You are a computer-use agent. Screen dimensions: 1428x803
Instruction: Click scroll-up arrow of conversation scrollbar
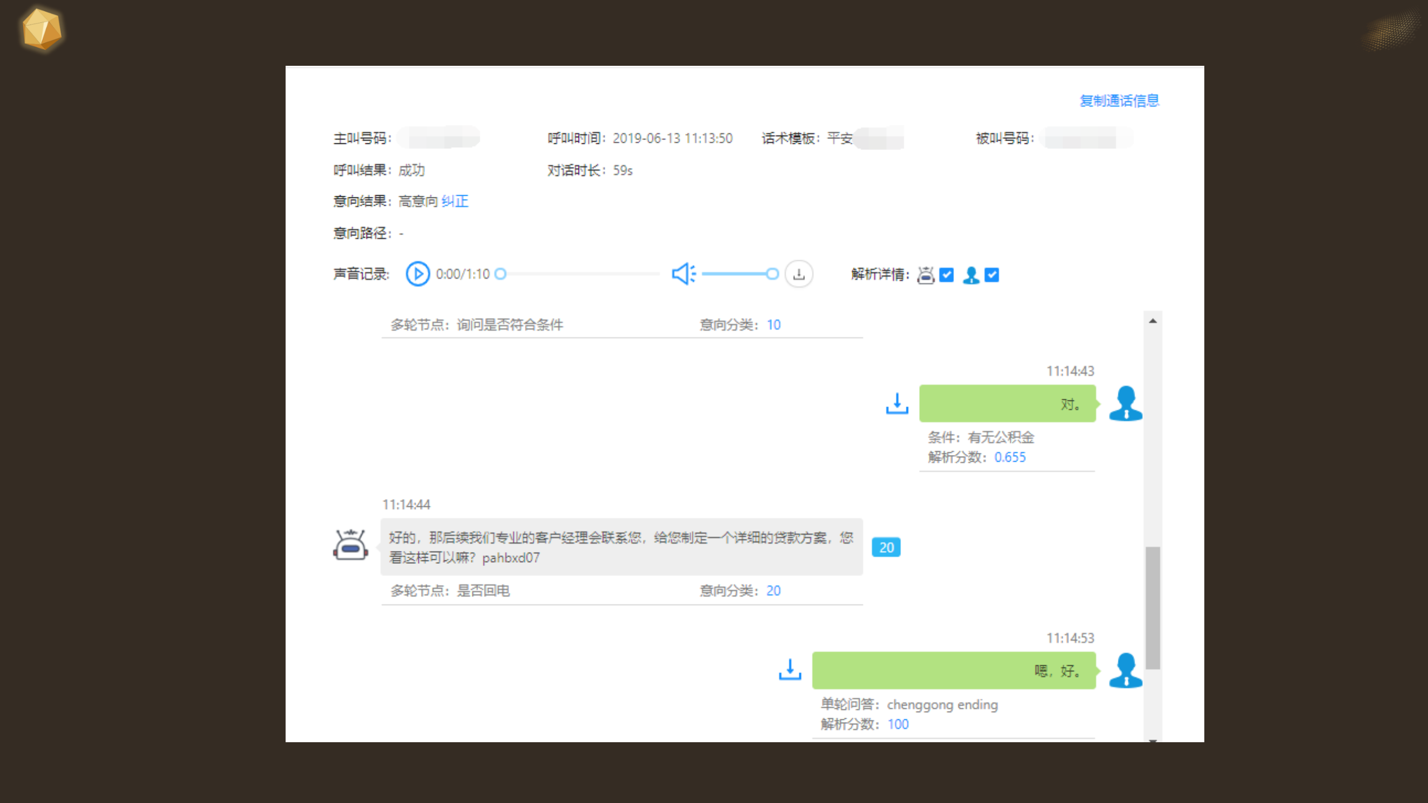point(1152,321)
